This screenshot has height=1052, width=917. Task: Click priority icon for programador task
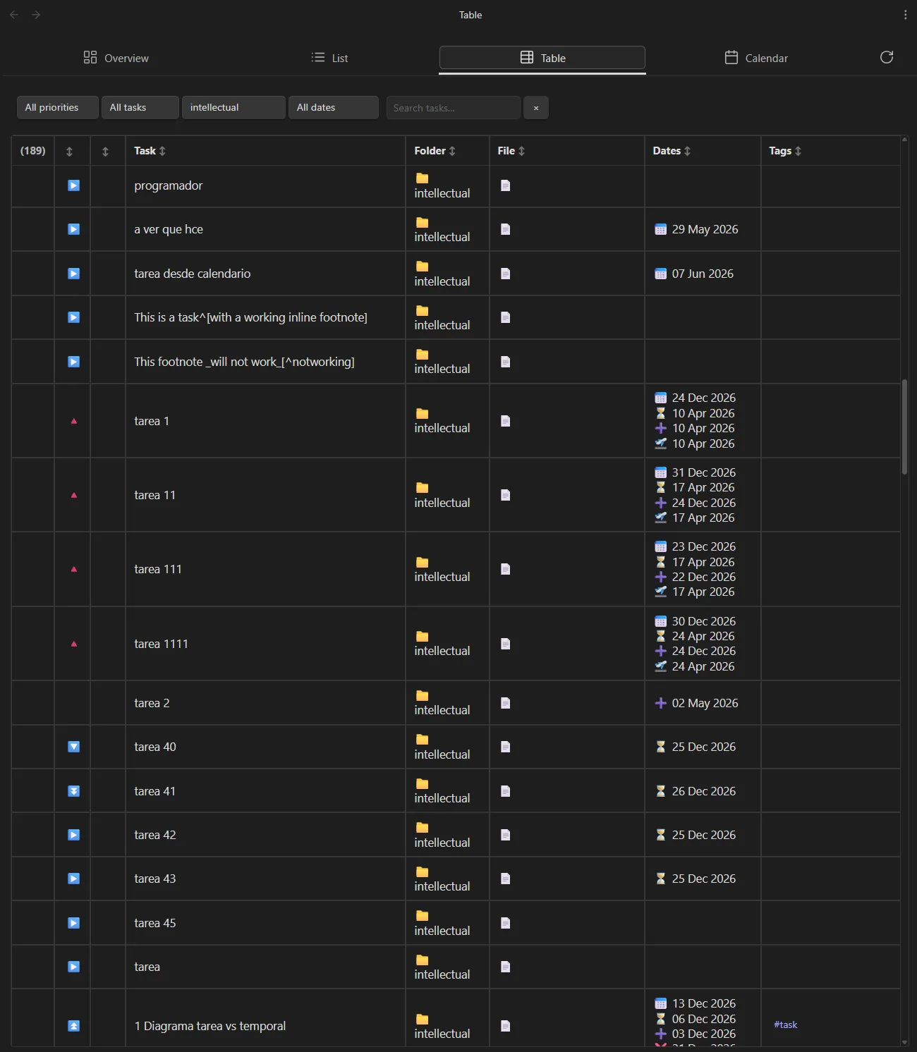[x=73, y=185]
